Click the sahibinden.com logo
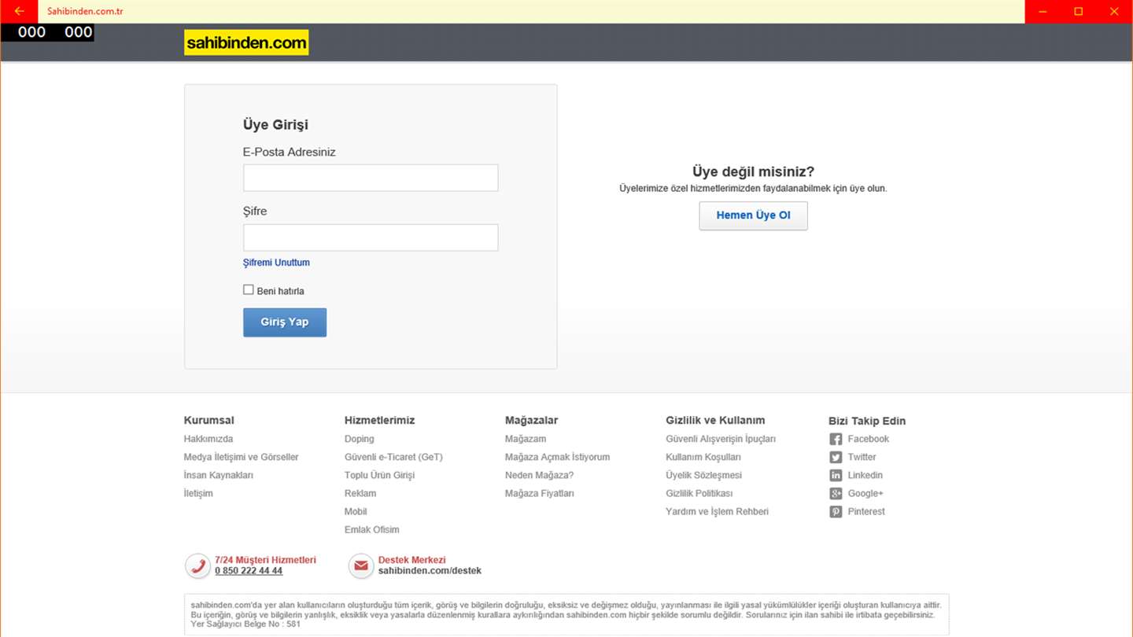Viewport: 1133px width, 637px height. (246, 42)
